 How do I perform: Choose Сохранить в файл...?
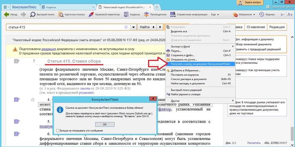pyautogui.click(x=201, y=55)
